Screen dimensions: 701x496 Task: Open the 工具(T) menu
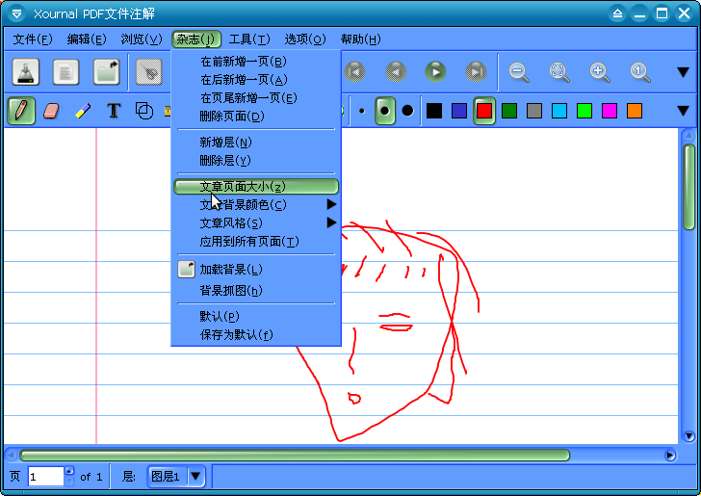249,39
